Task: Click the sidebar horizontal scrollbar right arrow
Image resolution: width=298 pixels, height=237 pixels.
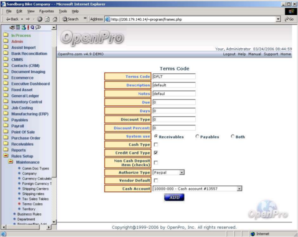Action: coord(49,227)
